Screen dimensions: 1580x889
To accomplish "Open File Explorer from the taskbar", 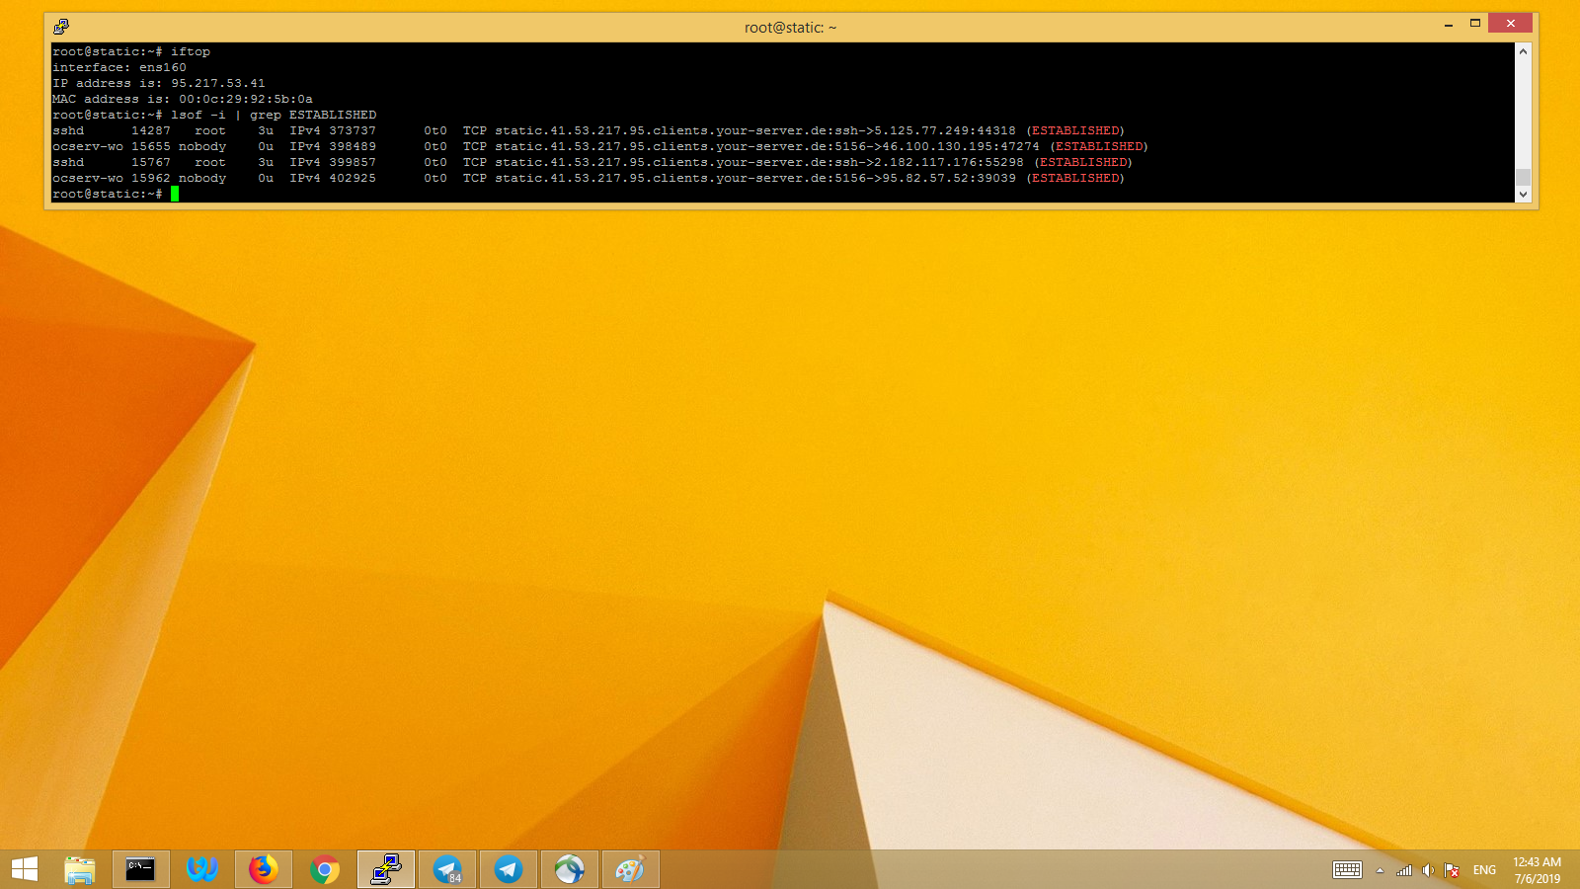I will pyautogui.click(x=80, y=869).
